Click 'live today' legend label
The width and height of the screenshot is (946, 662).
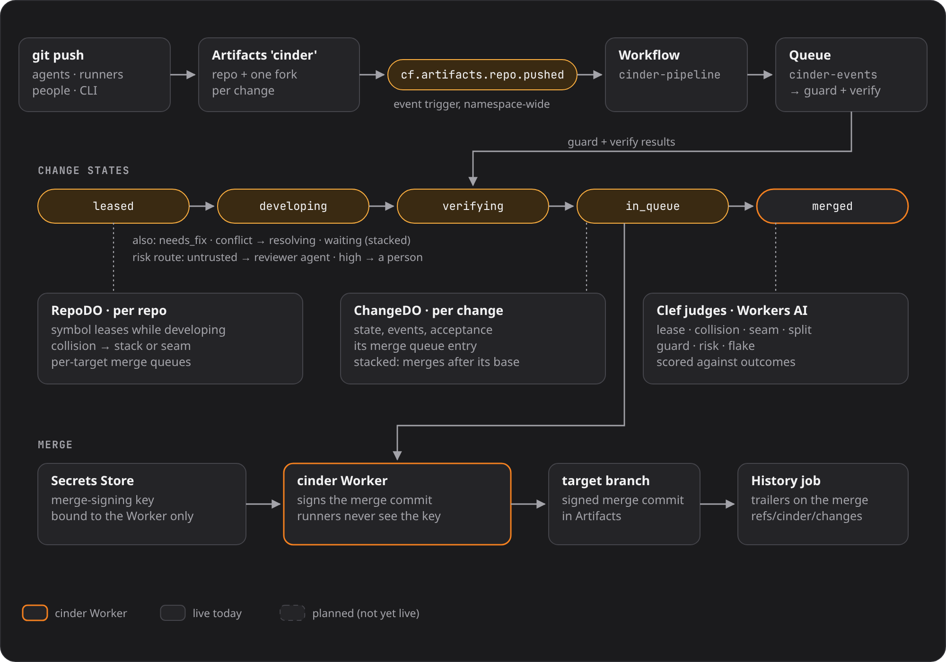coord(217,613)
